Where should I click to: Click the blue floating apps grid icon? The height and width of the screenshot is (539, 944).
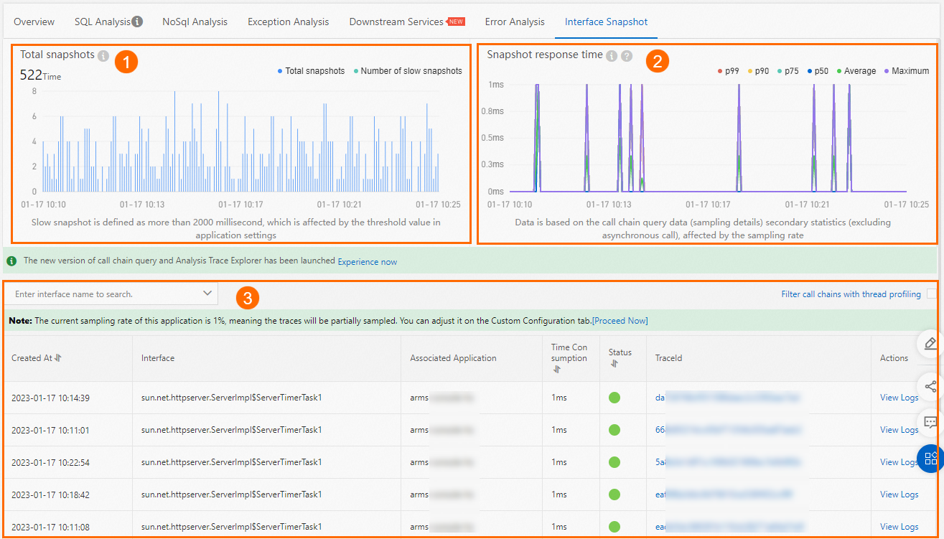pyautogui.click(x=930, y=459)
